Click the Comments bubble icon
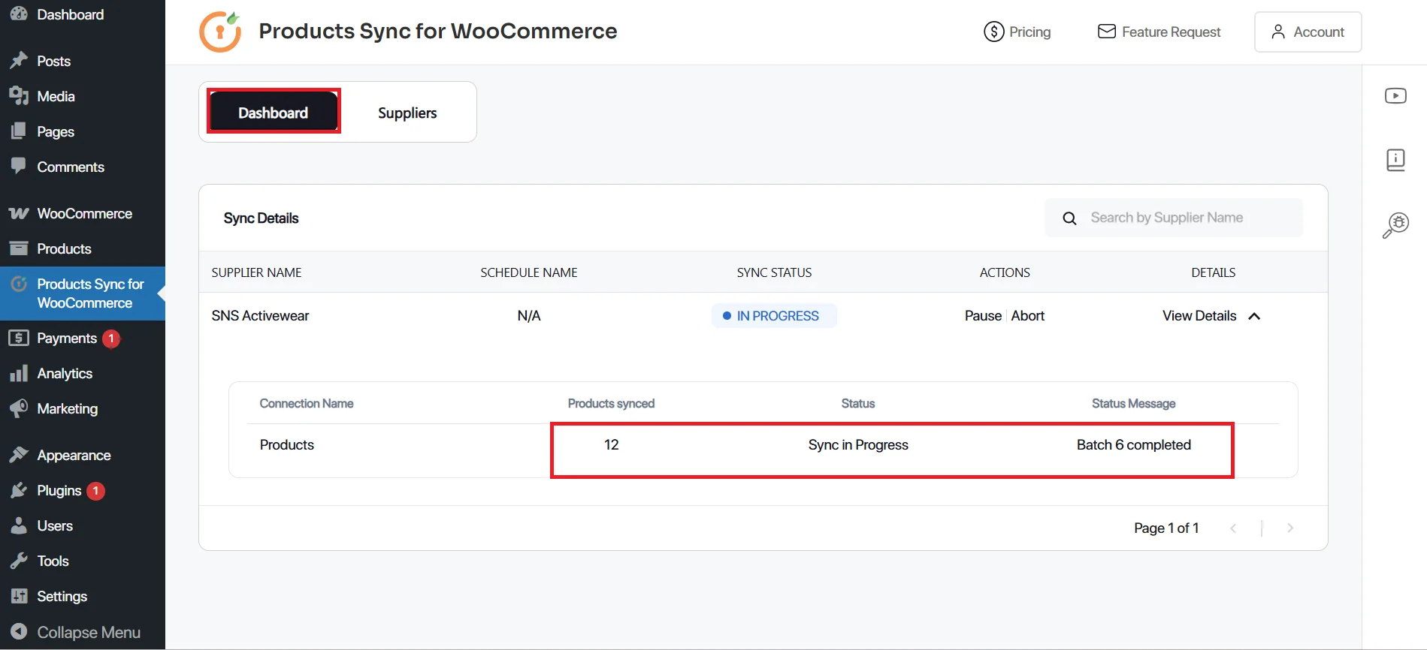The image size is (1427, 650). pos(19,167)
